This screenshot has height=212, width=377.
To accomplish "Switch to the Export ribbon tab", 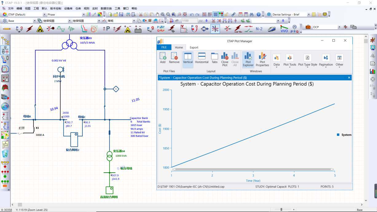I will (x=194, y=47).
